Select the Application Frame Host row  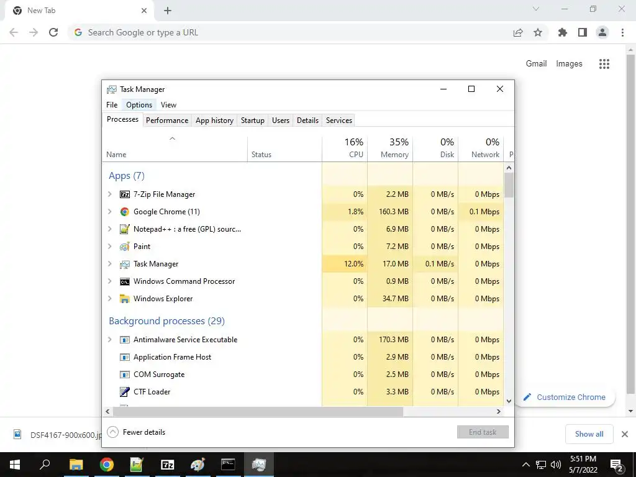(x=303, y=357)
